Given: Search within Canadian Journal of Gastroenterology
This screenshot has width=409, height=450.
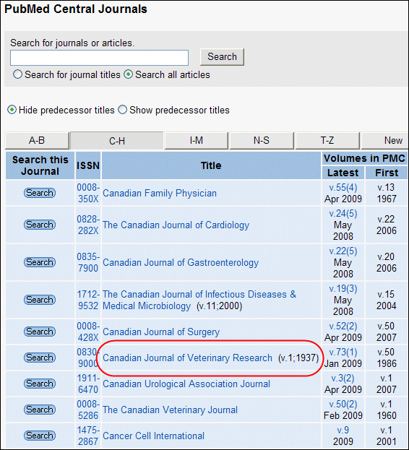Looking at the screenshot, I should pos(40,262).
